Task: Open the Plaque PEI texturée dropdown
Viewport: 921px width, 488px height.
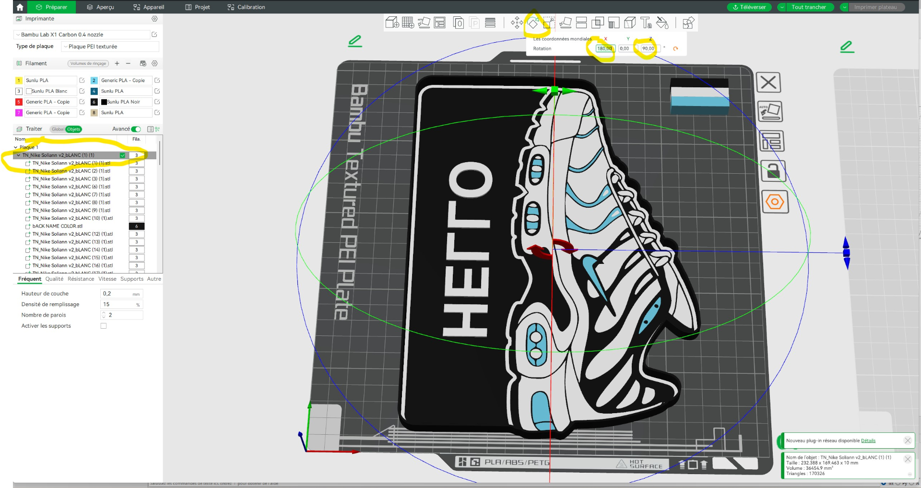Action: click(110, 47)
